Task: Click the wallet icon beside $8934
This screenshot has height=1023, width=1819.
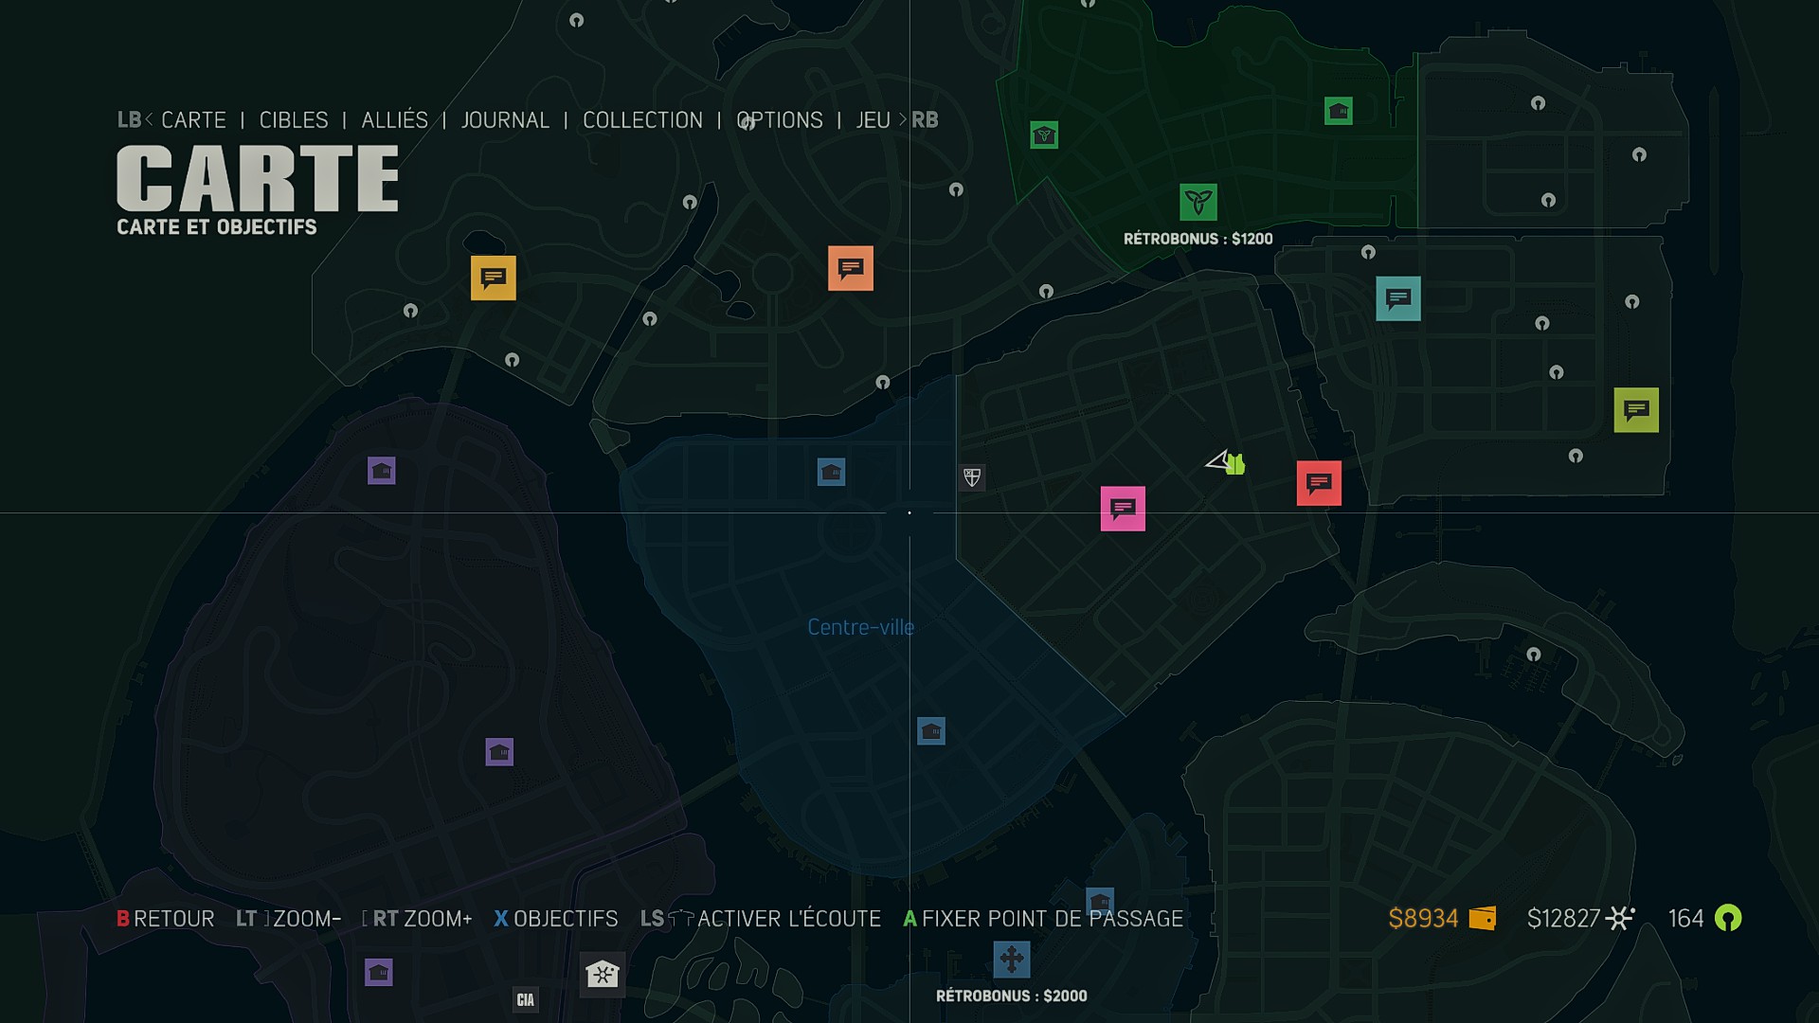Action: 1482,918
